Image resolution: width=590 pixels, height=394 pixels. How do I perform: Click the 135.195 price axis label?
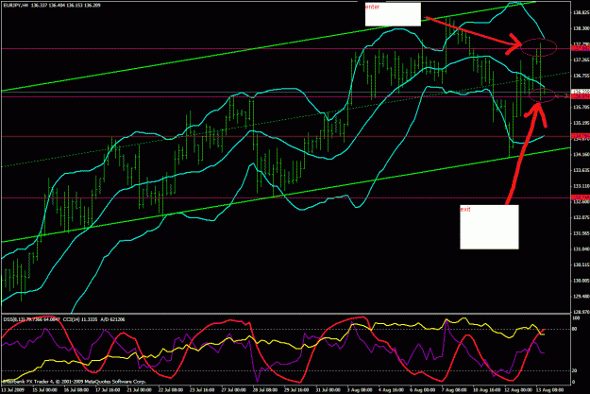(x=581, y=123)
